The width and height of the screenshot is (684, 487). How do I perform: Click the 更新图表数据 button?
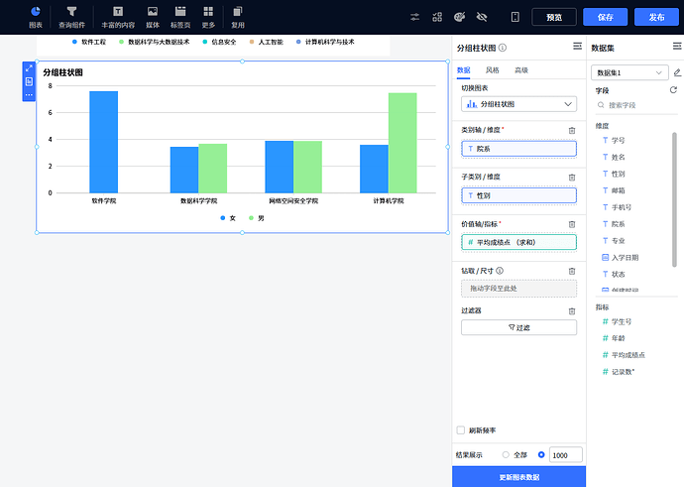click(518, 477)
